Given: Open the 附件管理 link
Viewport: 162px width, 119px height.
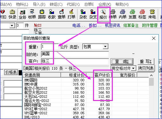Looking at the screenshot, I should pos(150,25).
